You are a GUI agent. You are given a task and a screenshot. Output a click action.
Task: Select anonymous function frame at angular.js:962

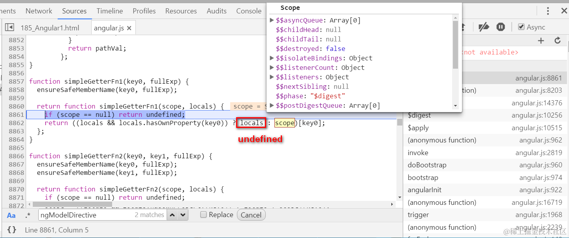(485, 140)
